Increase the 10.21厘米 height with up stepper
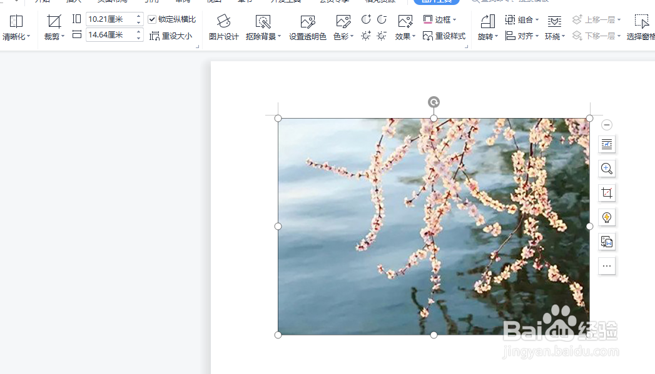This screenshot has width=655, height=374. pyautogui.click(x=139, y=16)
